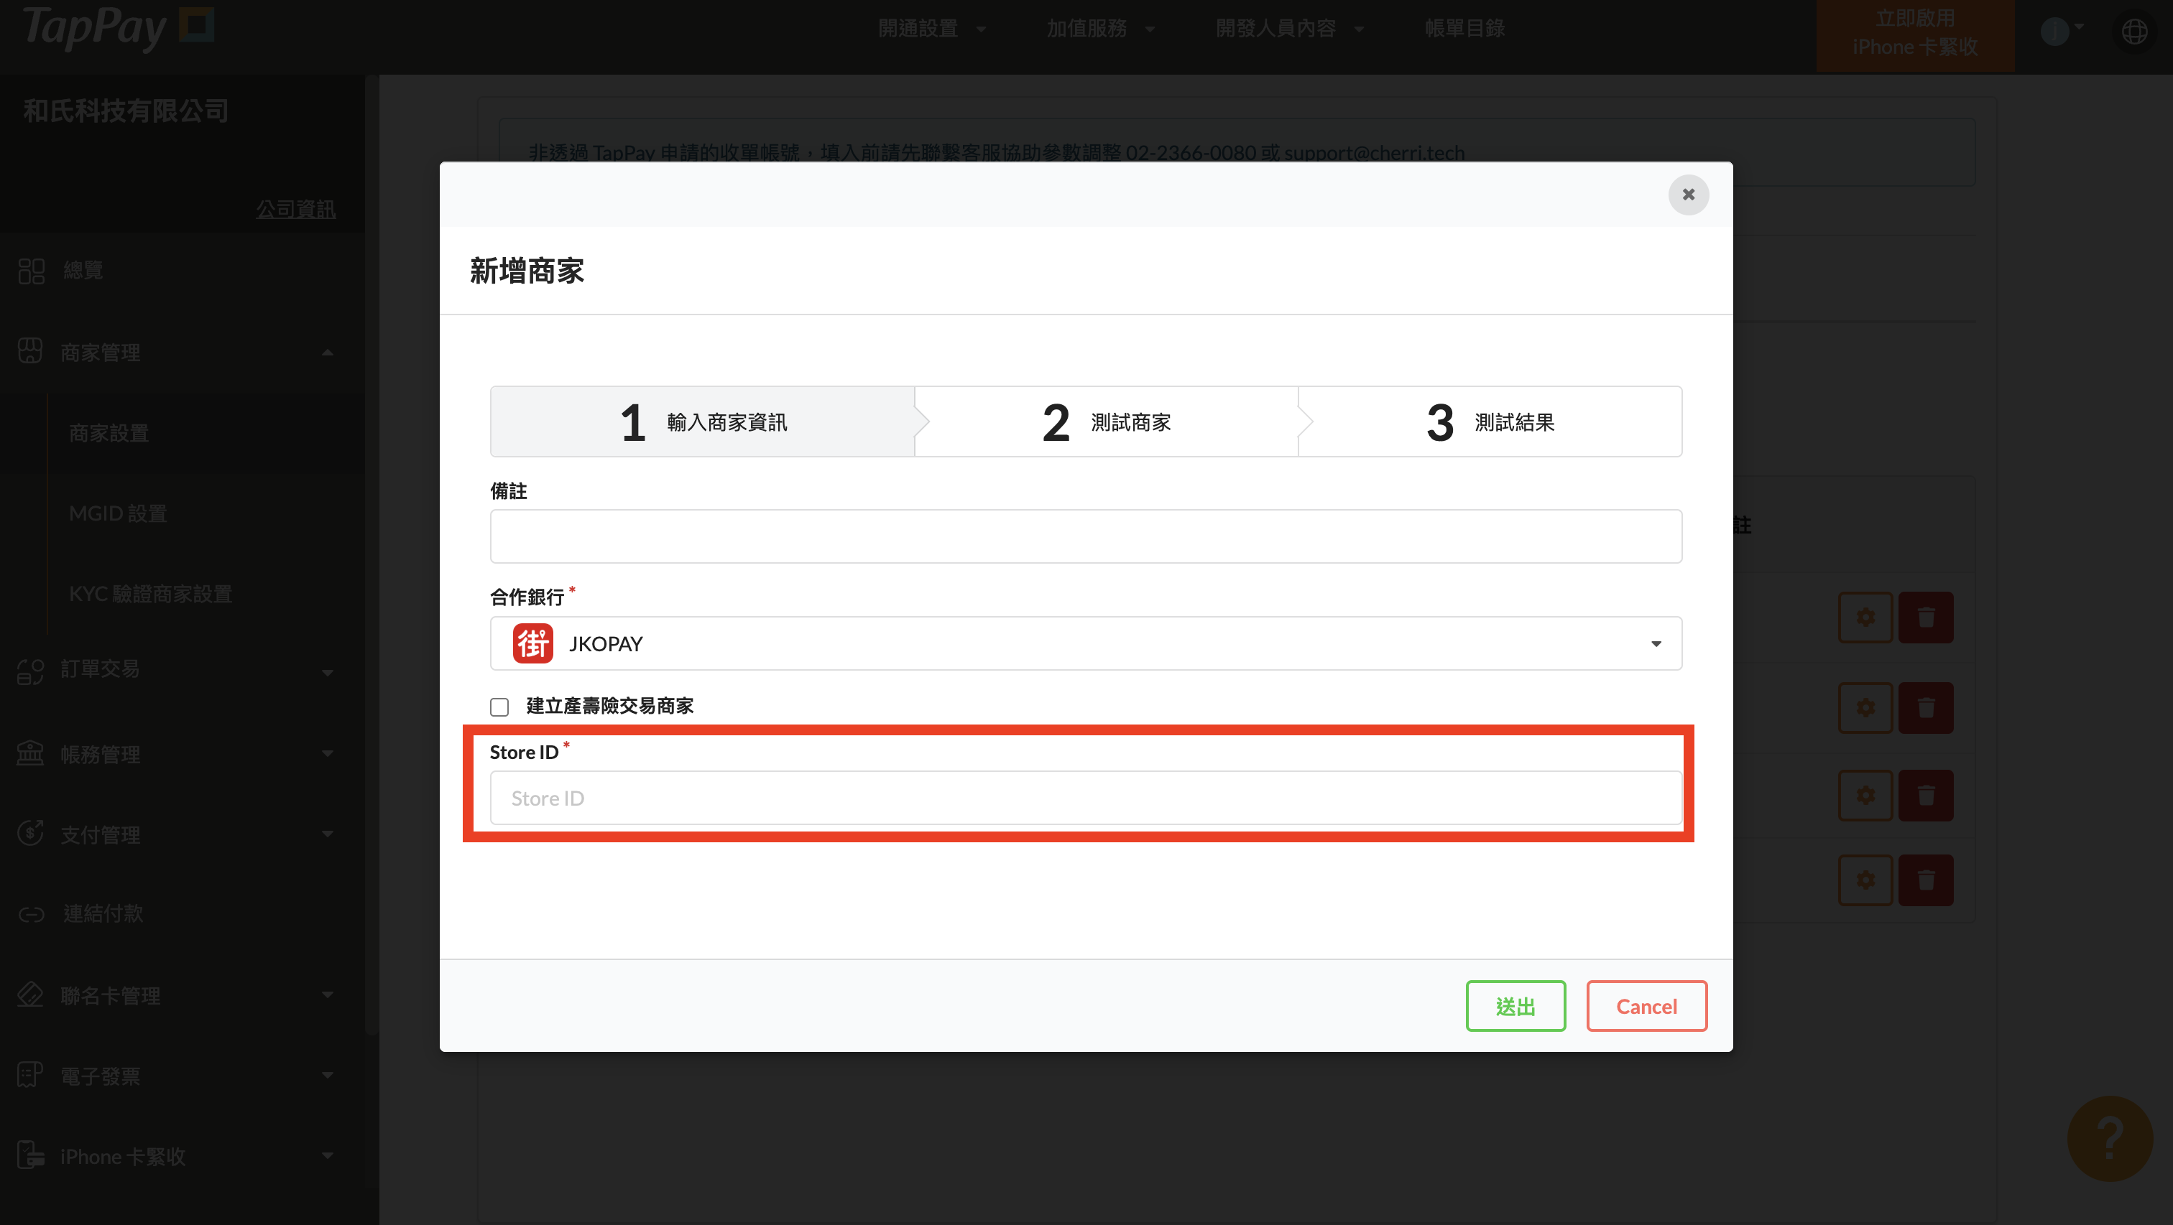Check the 建立產壽險交易商家 checkbox

point(499,707)
